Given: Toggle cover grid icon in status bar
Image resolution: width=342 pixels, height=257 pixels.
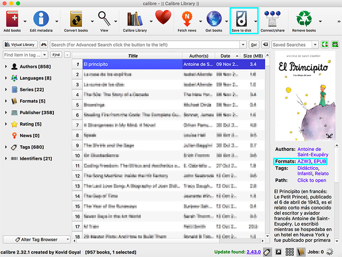Looking at the screenshot, I should tap(290, 252).
